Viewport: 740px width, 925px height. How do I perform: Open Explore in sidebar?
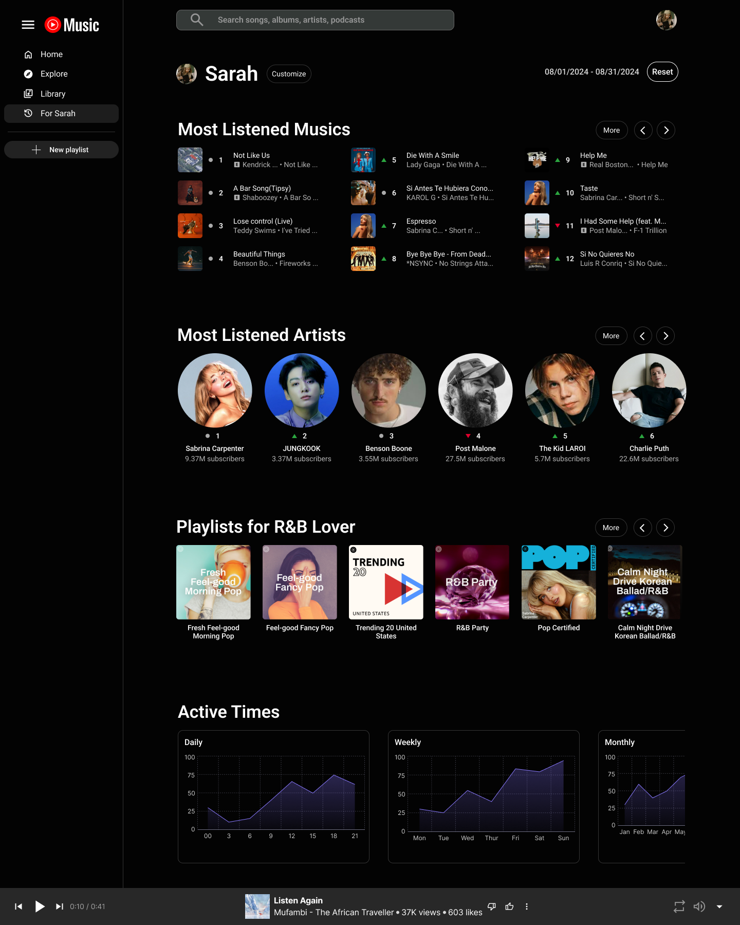(61, 74)
